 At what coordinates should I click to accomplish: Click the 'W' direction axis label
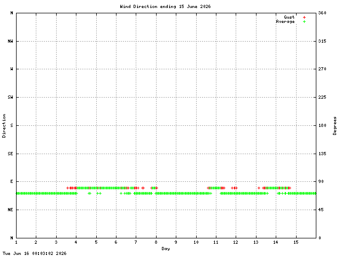tap(12, 69)
